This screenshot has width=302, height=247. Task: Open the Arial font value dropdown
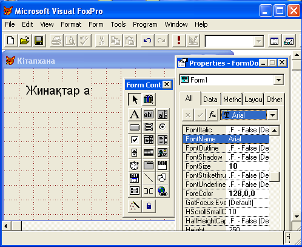[272, 115]
